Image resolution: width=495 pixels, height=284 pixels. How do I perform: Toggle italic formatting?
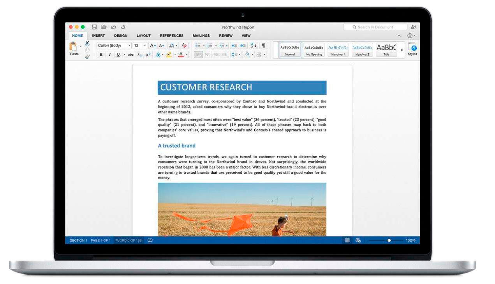pyautogui.click(x=110, y=55)
